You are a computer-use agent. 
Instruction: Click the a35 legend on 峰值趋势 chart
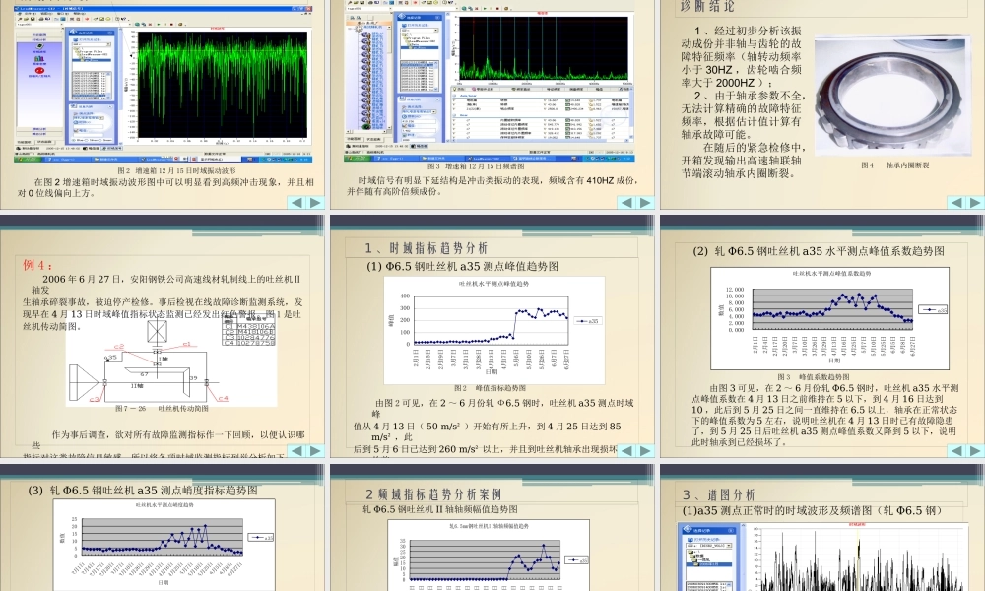[587, 321]
